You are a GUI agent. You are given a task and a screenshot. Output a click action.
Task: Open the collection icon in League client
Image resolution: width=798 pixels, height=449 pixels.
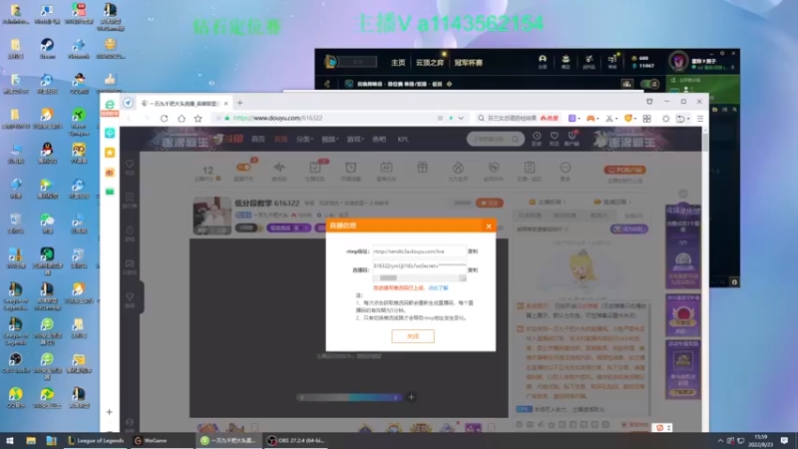pos(543,62)
